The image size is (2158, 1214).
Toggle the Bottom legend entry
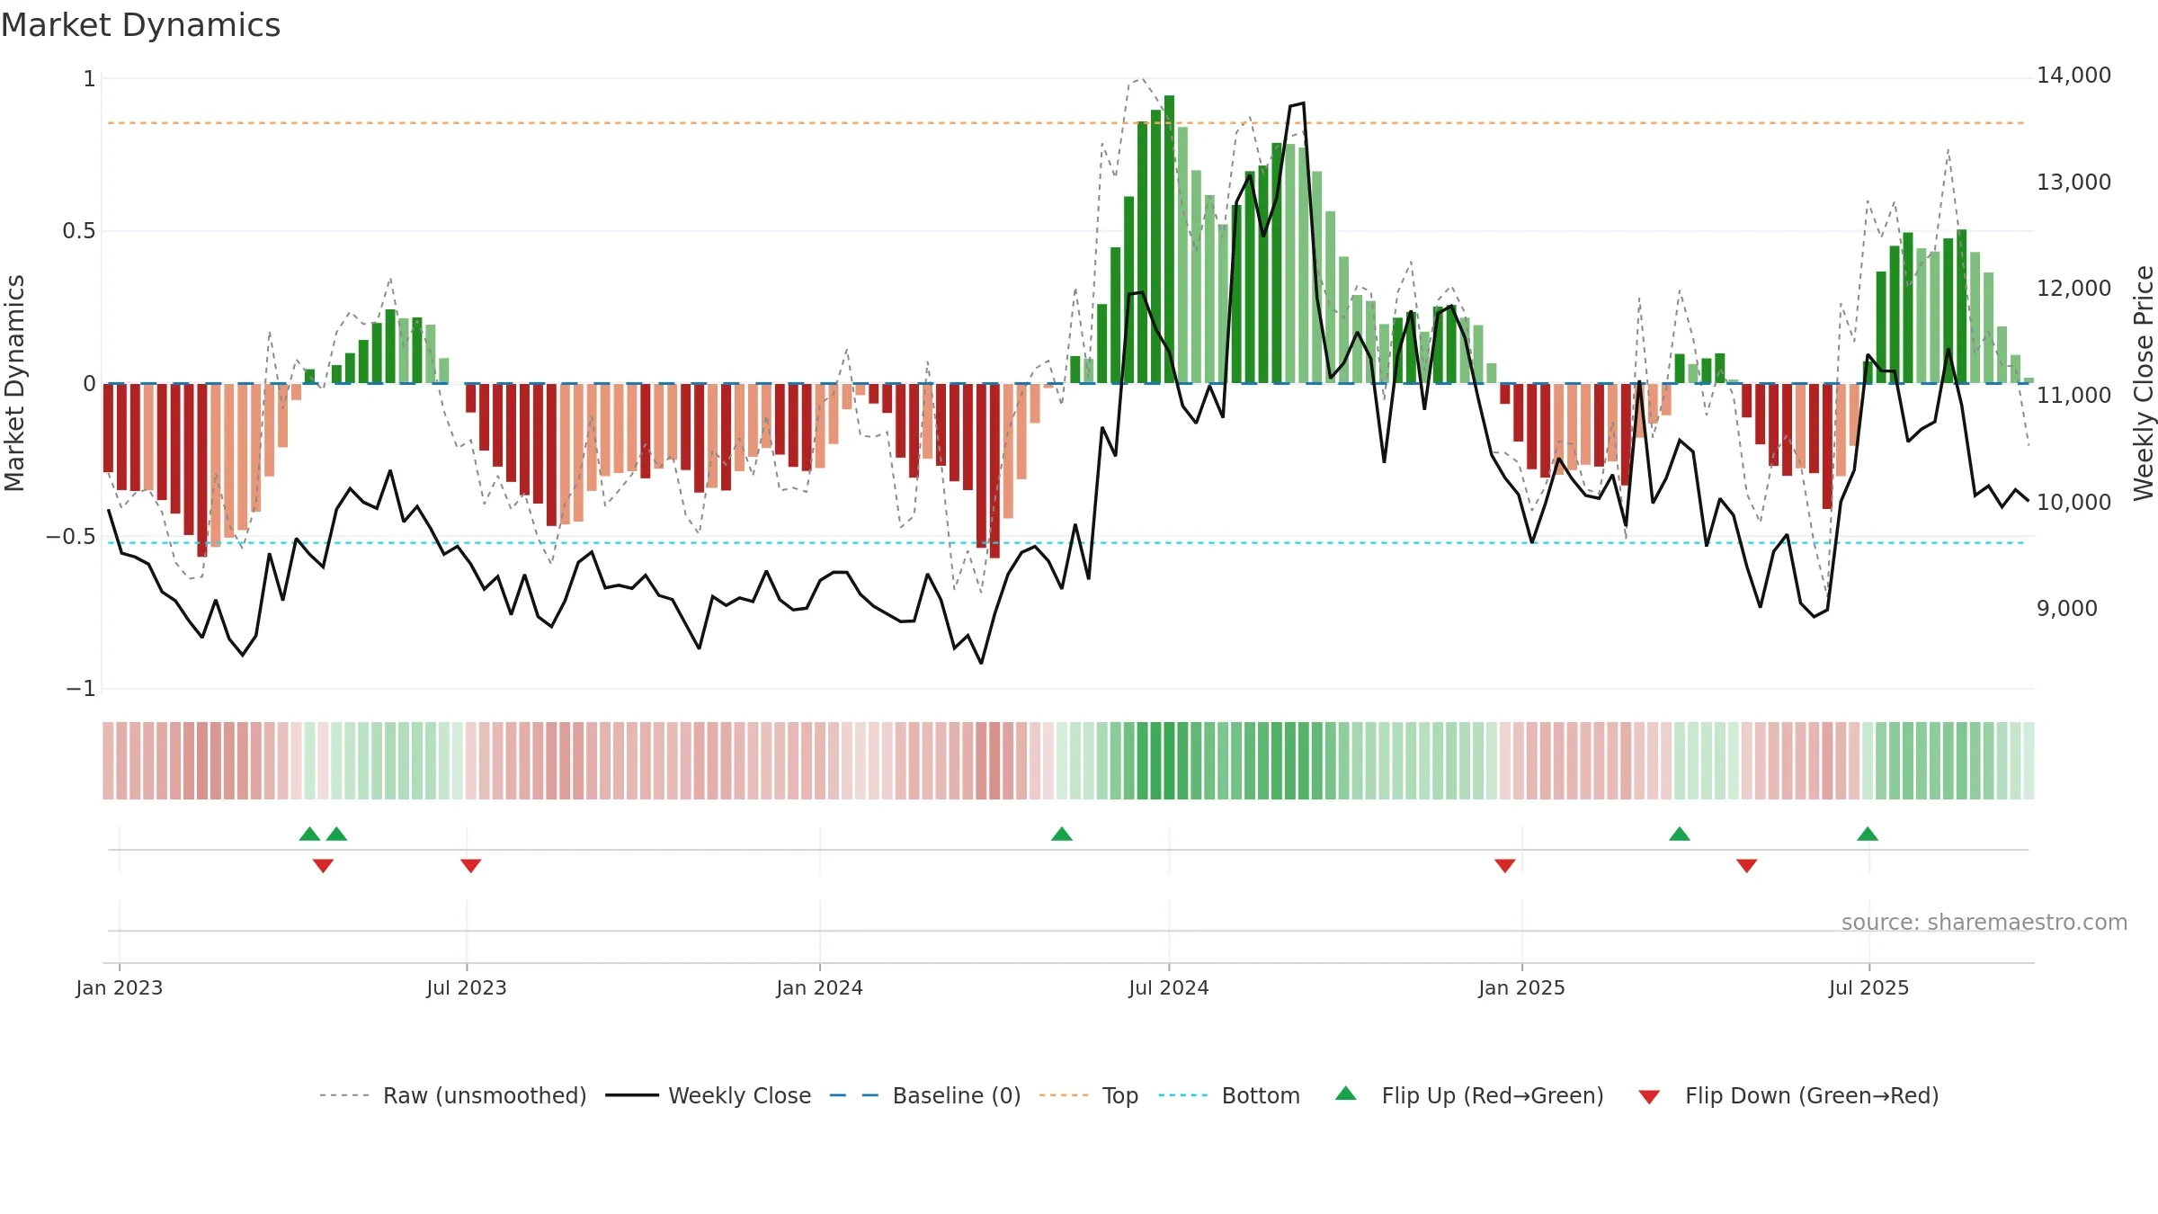point(1229,1095)
